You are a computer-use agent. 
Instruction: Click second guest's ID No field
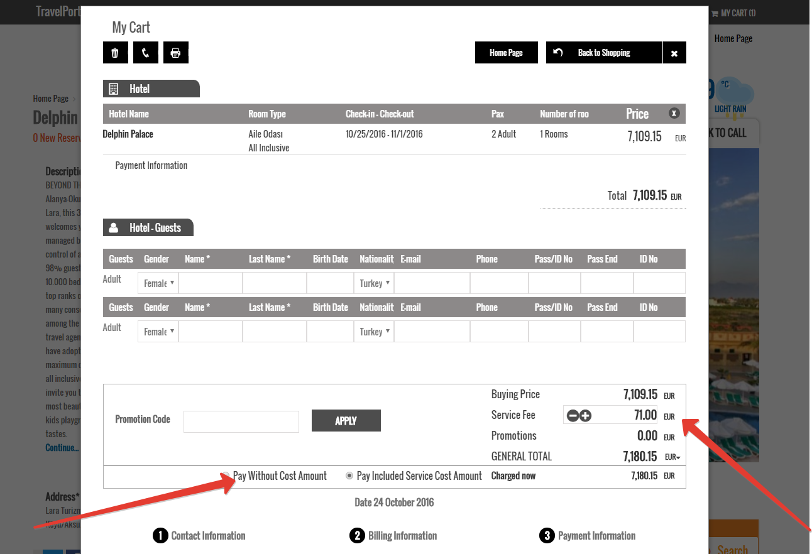tap(659, 332)
